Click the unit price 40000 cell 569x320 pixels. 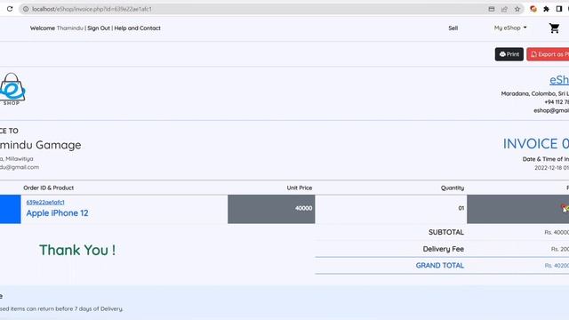271,209
